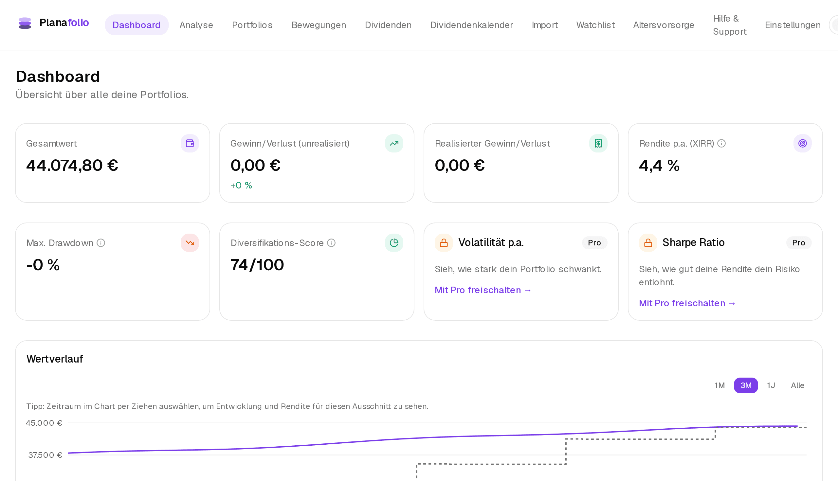Click the -0 % drawdown value

click(43, 265)
